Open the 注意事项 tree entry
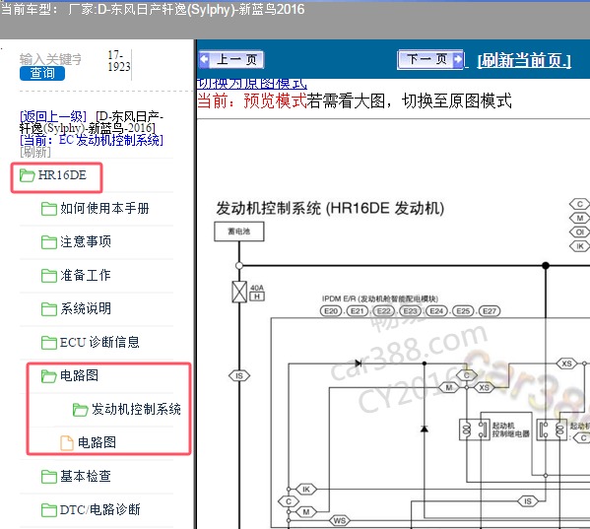 (86, 242)
